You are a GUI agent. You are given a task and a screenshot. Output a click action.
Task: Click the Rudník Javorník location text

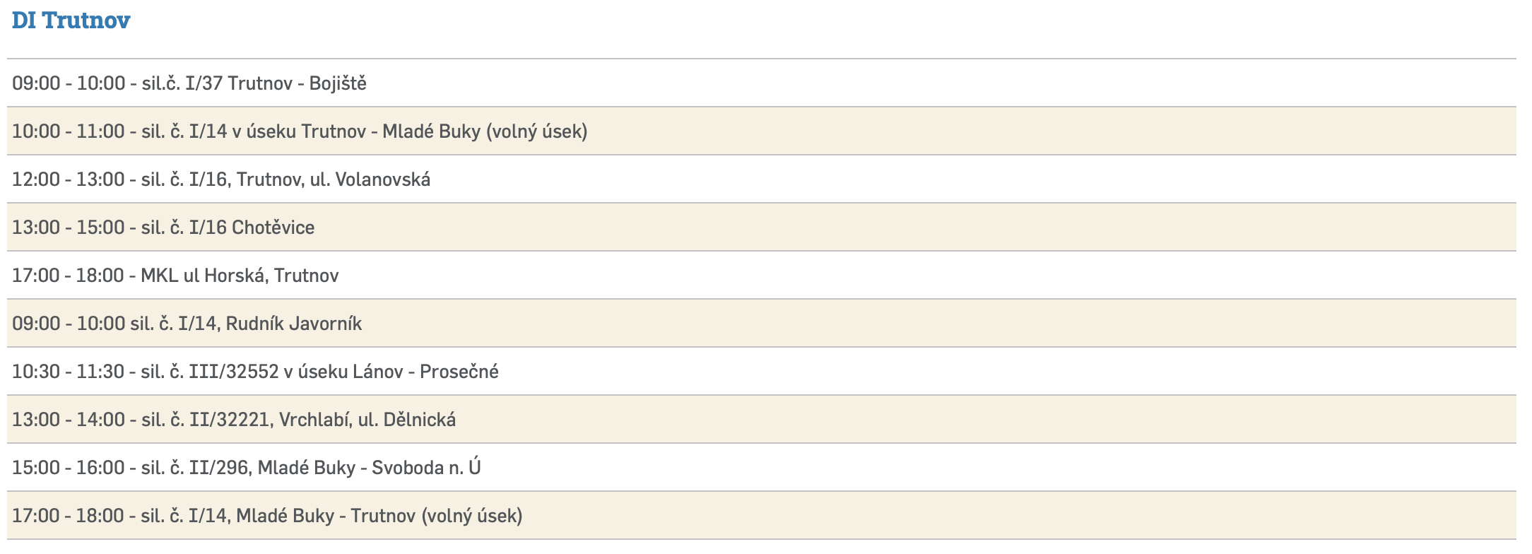click(293, 324)
